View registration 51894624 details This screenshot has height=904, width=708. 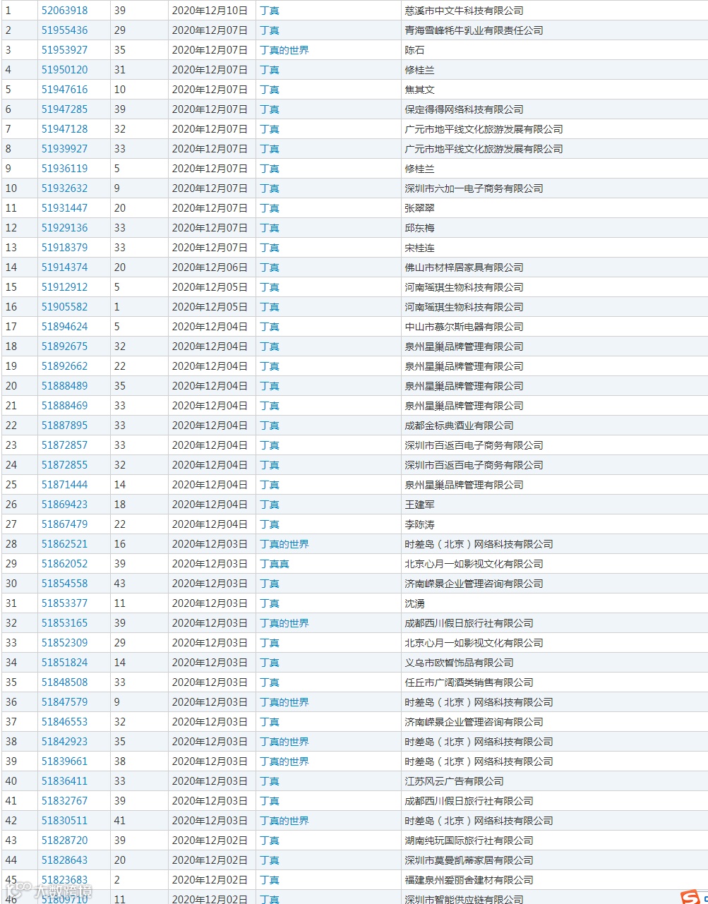[65, 327]
